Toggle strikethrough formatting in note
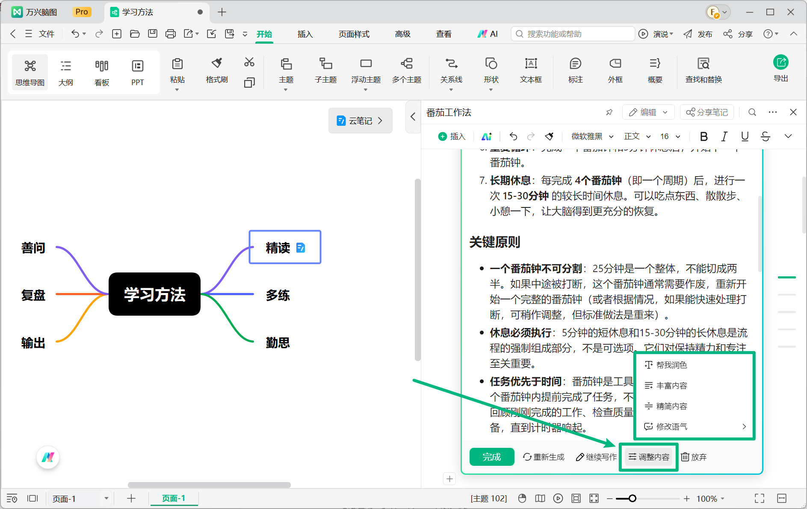The image size is (807, 509). (x=766, y=136)
